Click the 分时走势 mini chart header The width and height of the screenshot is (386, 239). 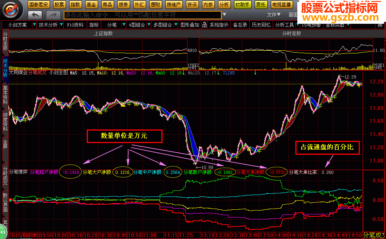tap(291, 34)
